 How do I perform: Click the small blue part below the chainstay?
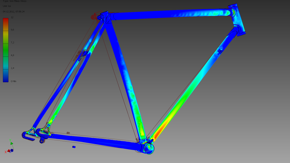click(74, 147)
